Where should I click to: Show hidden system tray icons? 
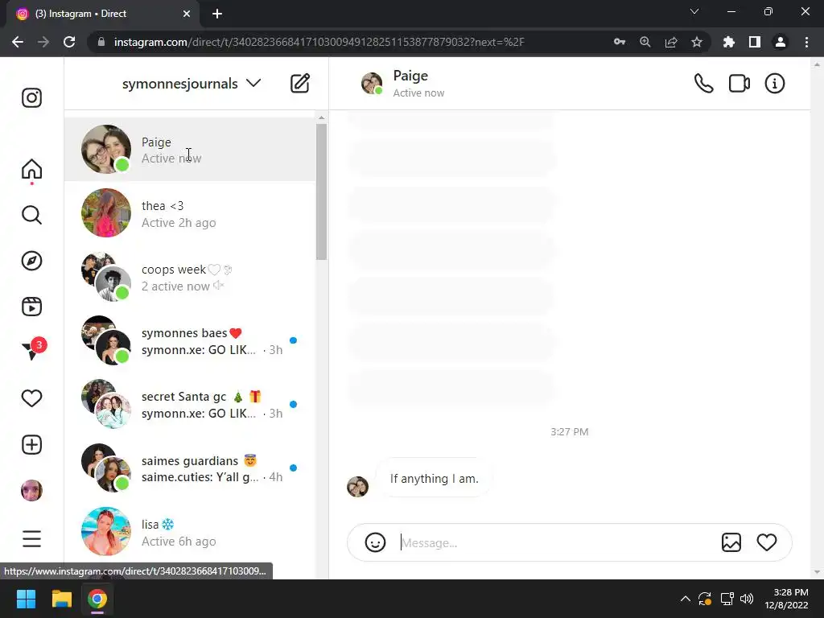[686, 599]
